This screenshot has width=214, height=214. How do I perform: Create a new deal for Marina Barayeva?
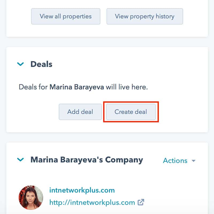[x=131, y=112]
